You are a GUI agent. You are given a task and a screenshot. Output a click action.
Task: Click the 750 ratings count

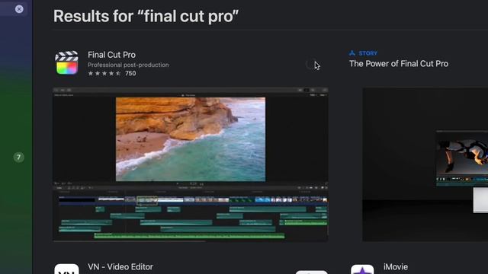pyautogui.click(x=130, y=73)
